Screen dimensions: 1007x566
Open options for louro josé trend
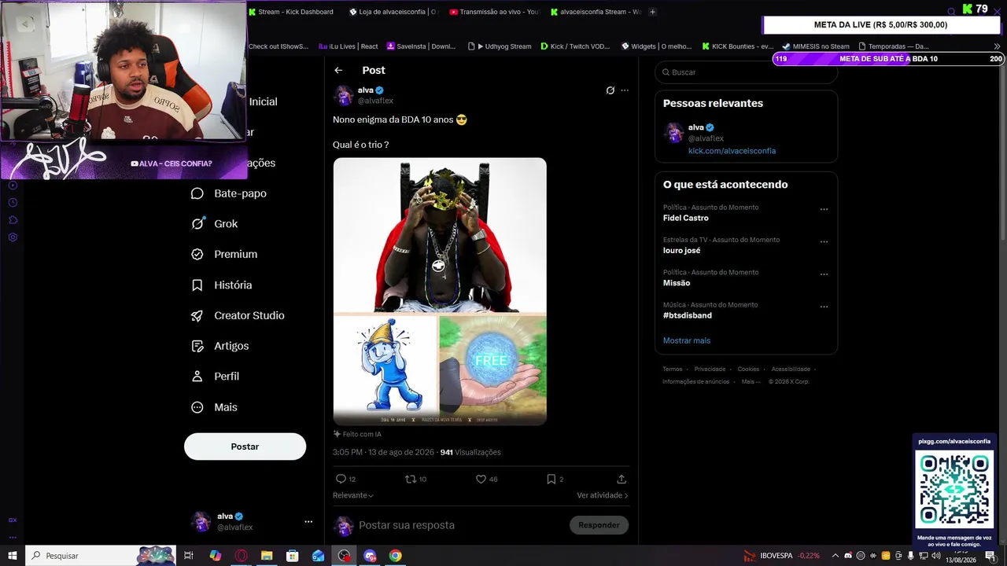824,241
